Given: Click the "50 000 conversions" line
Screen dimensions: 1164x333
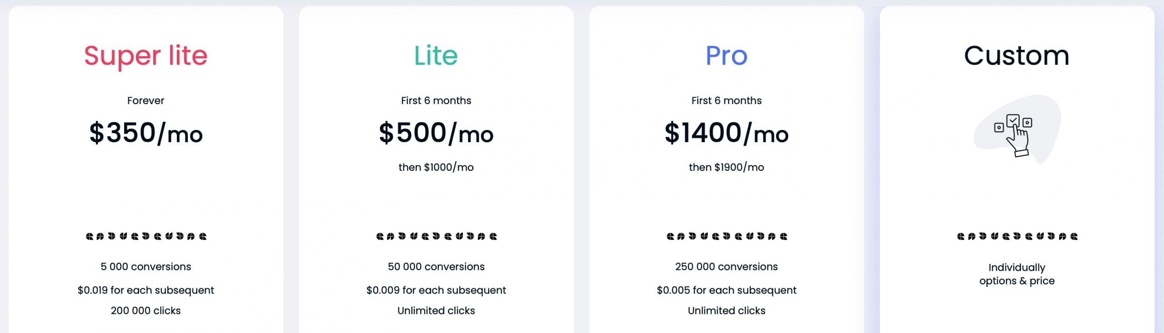Looking at the screenshot, I should (x=436, y=267).
